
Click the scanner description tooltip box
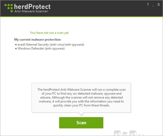tap(81, 97)
